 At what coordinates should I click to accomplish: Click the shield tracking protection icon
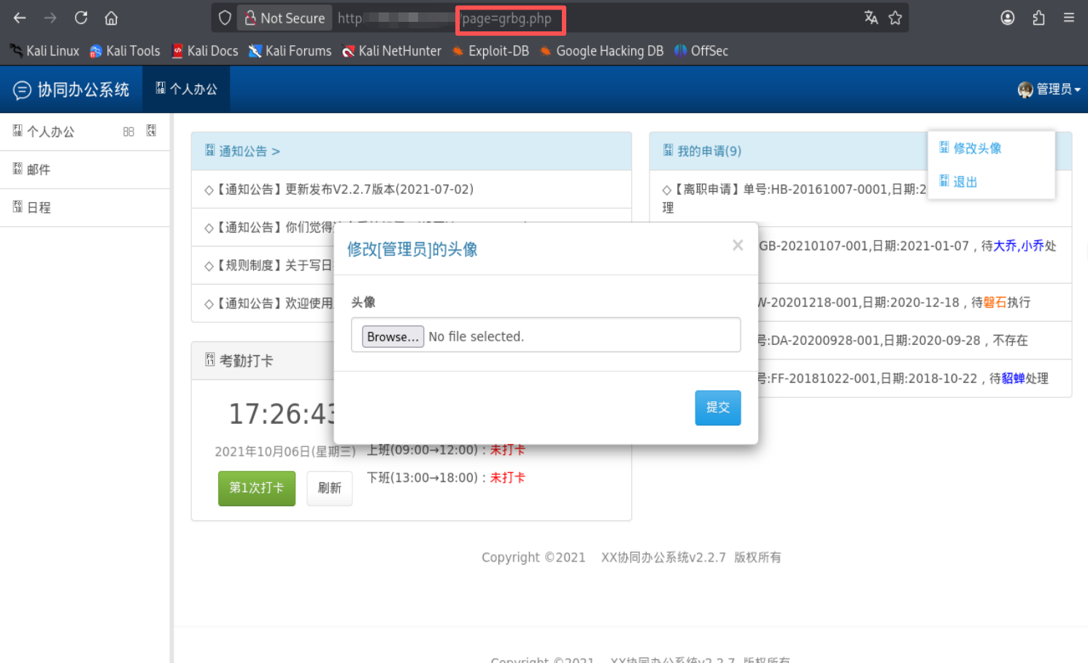pos(225,18)
